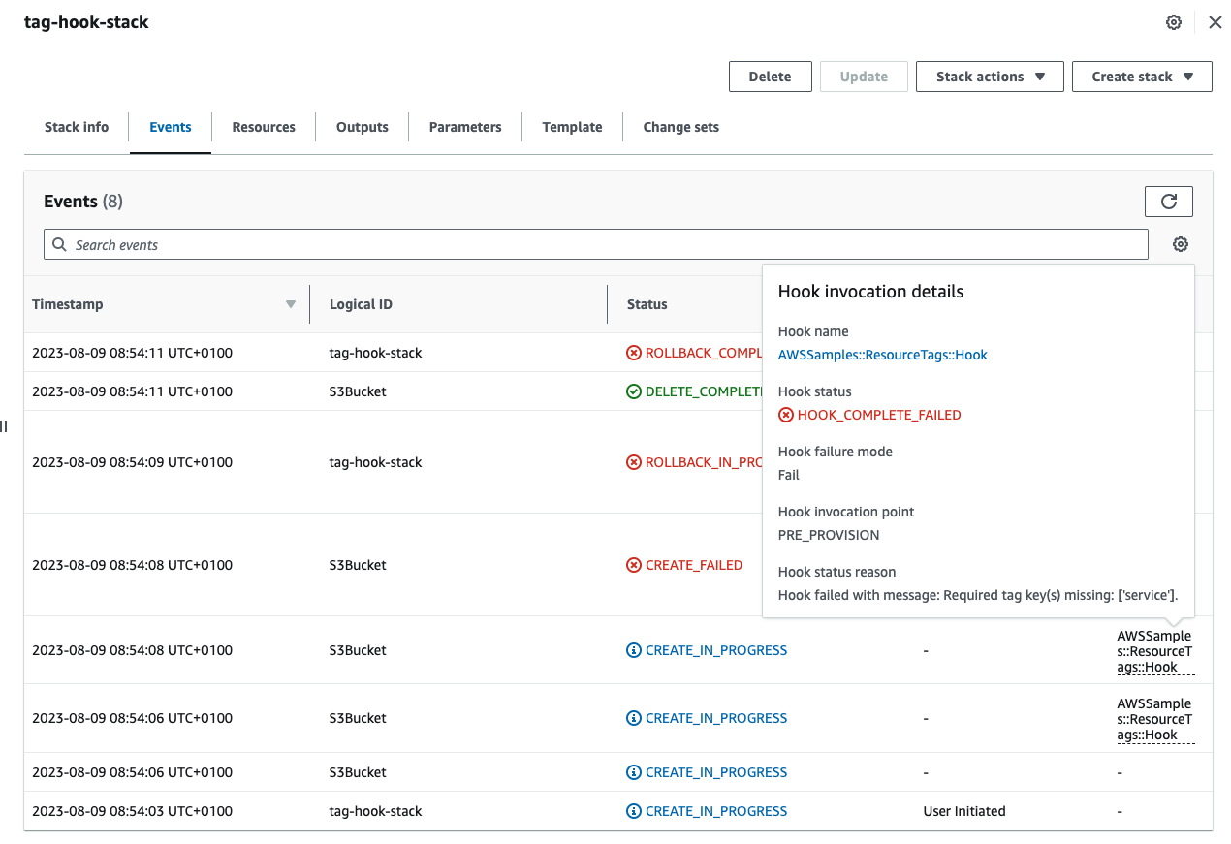
Task: Click the Hook invocation details heading
Action: click(x=870, y=292)
